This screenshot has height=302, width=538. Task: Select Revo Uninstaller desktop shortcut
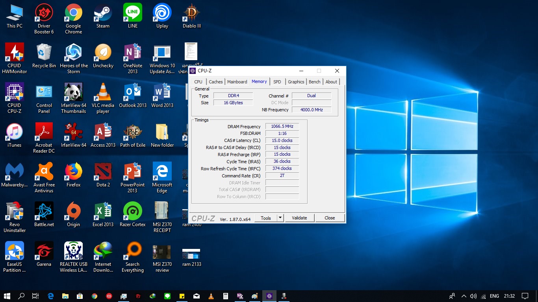point(15,217)
